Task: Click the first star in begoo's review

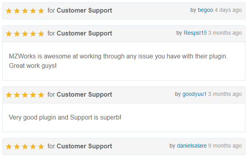Action: coord(9,11)
